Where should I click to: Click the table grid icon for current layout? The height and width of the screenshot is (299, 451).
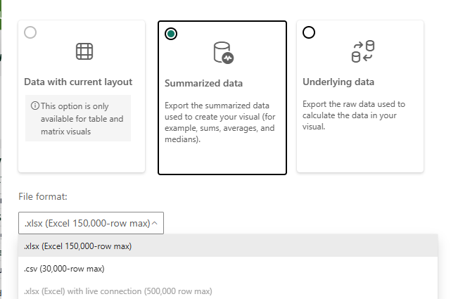pos(84,51)
